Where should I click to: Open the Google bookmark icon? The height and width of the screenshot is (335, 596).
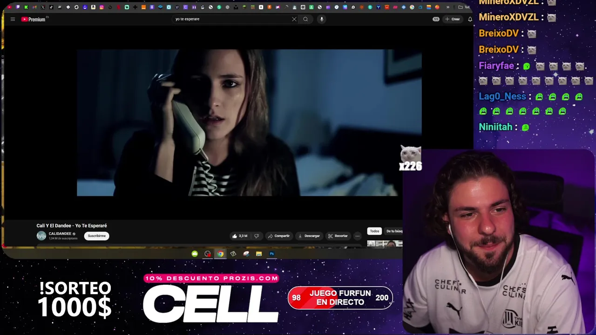click(x=412, y=7)
